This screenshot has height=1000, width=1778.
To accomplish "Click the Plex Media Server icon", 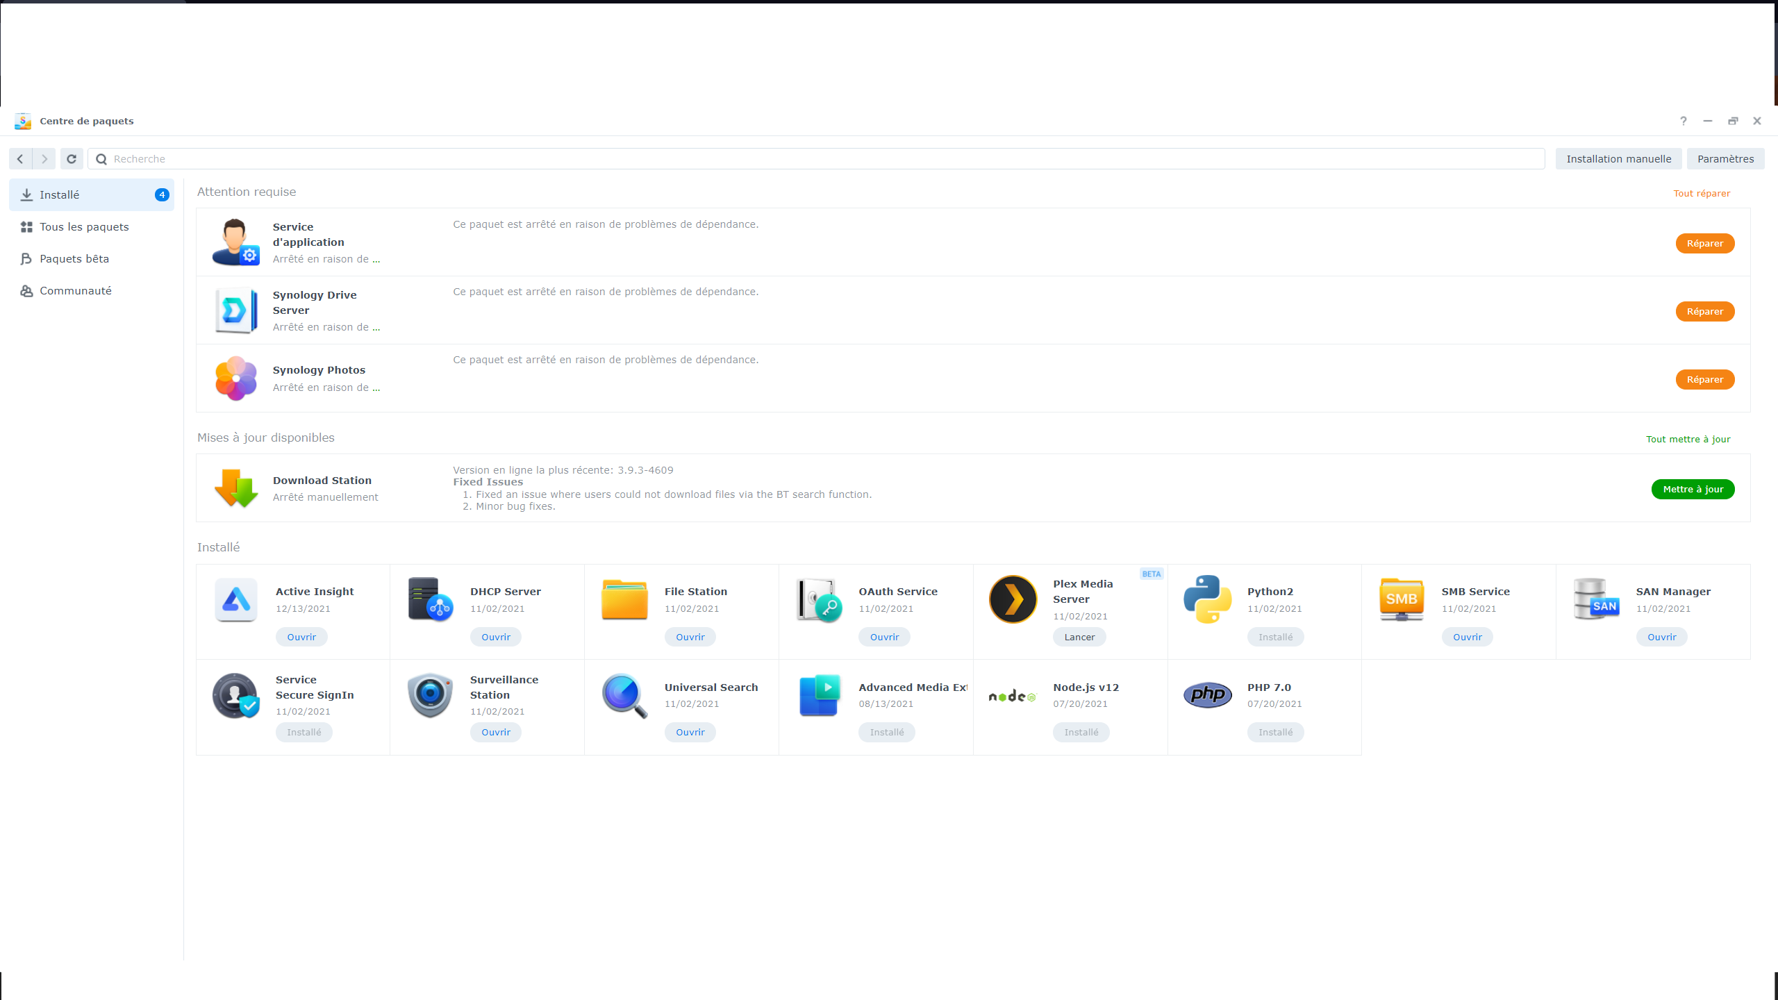I will (1013, 599).
